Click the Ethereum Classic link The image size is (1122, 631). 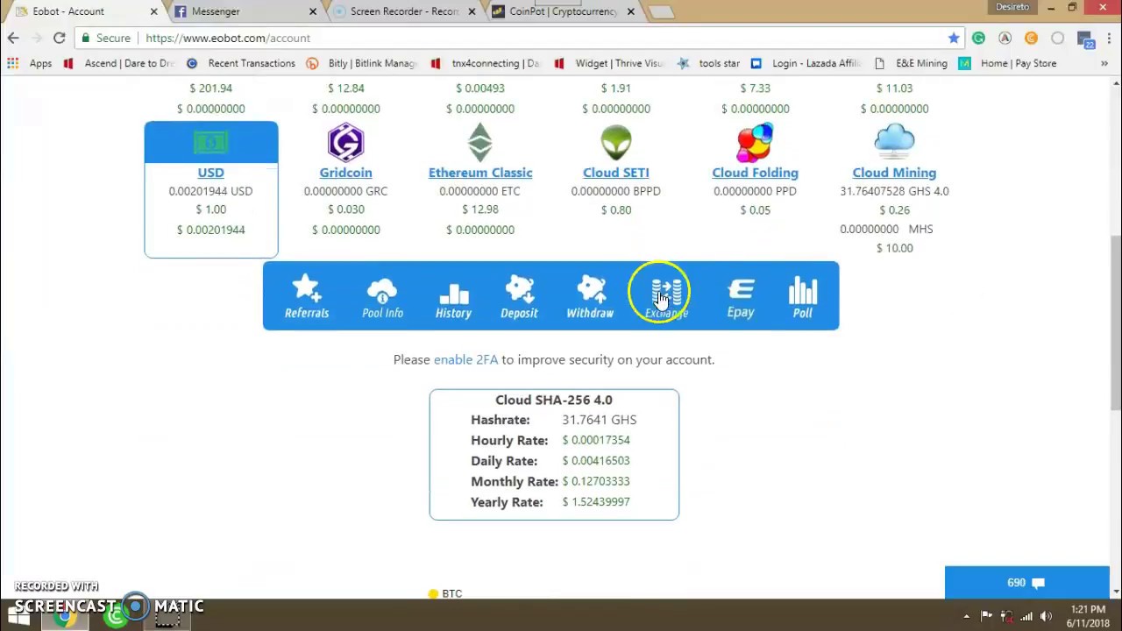click(480, 173)
